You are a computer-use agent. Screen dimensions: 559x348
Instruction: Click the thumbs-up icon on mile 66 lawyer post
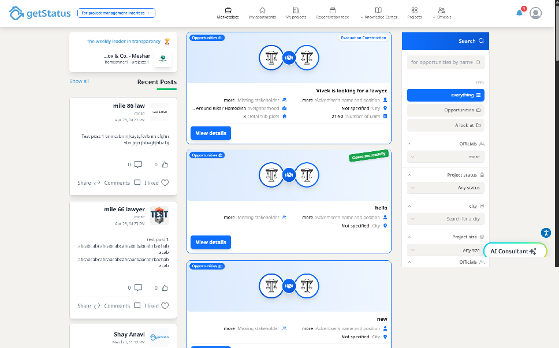(165, 288)
